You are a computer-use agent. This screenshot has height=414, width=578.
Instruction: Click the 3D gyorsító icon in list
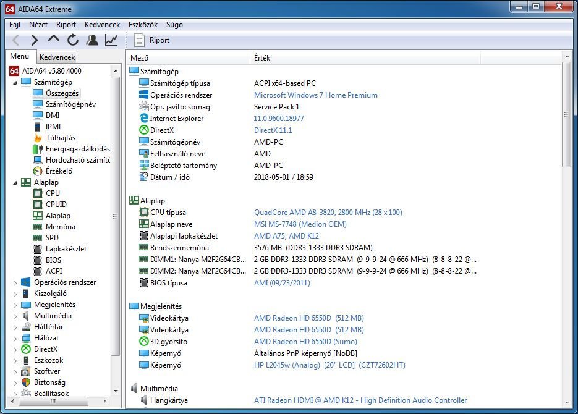[144, 342]
